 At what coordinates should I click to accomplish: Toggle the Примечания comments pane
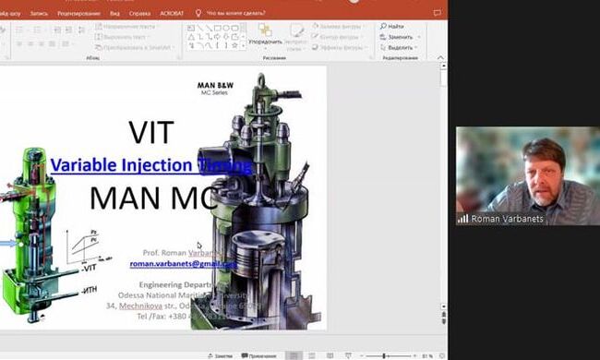pos(258,355)
